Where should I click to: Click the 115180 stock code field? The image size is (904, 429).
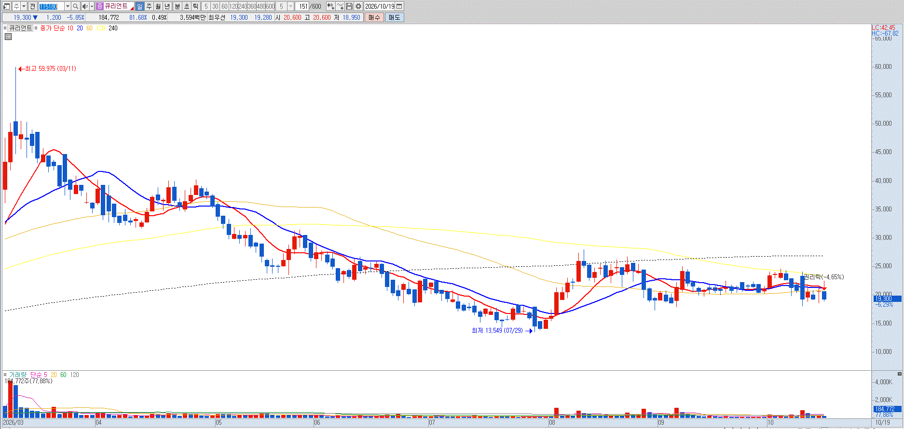click(51, 6)
